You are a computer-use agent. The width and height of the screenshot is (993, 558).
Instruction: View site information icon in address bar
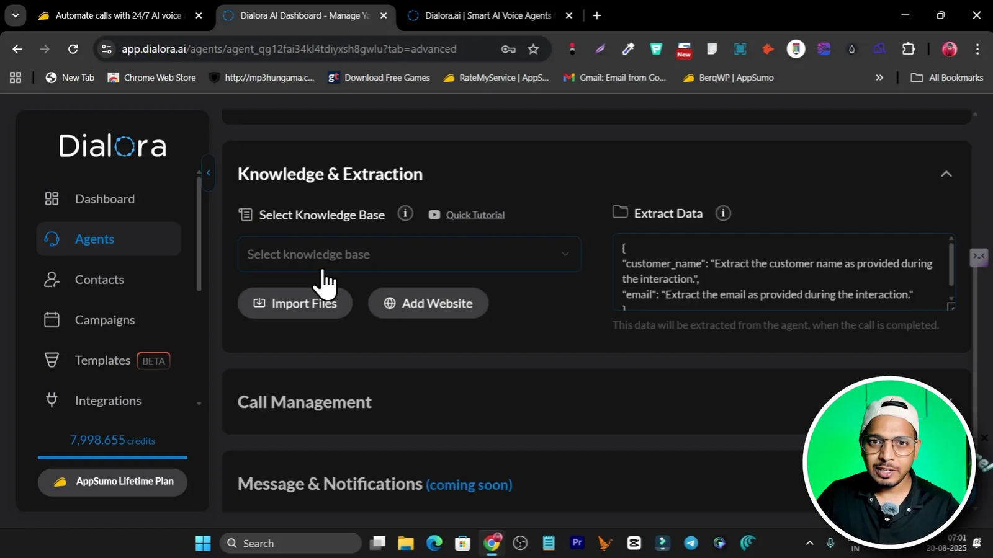pyautogui.click(x=107, y=49)
